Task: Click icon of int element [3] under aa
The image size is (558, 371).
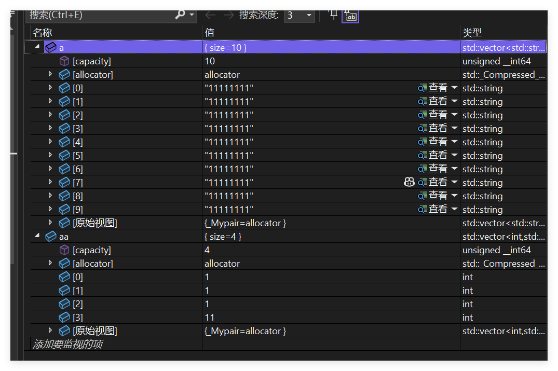Action: (x=64, y=317)
